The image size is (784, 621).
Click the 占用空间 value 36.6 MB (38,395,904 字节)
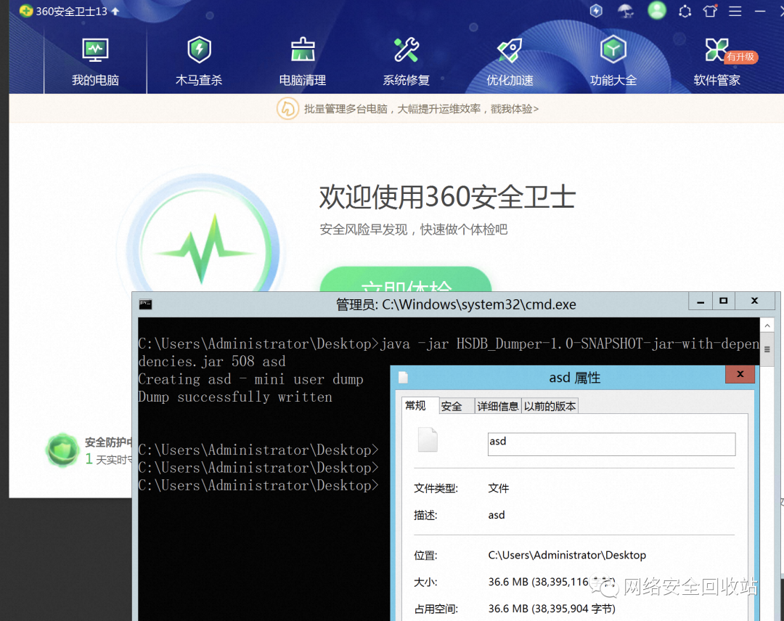552,609
